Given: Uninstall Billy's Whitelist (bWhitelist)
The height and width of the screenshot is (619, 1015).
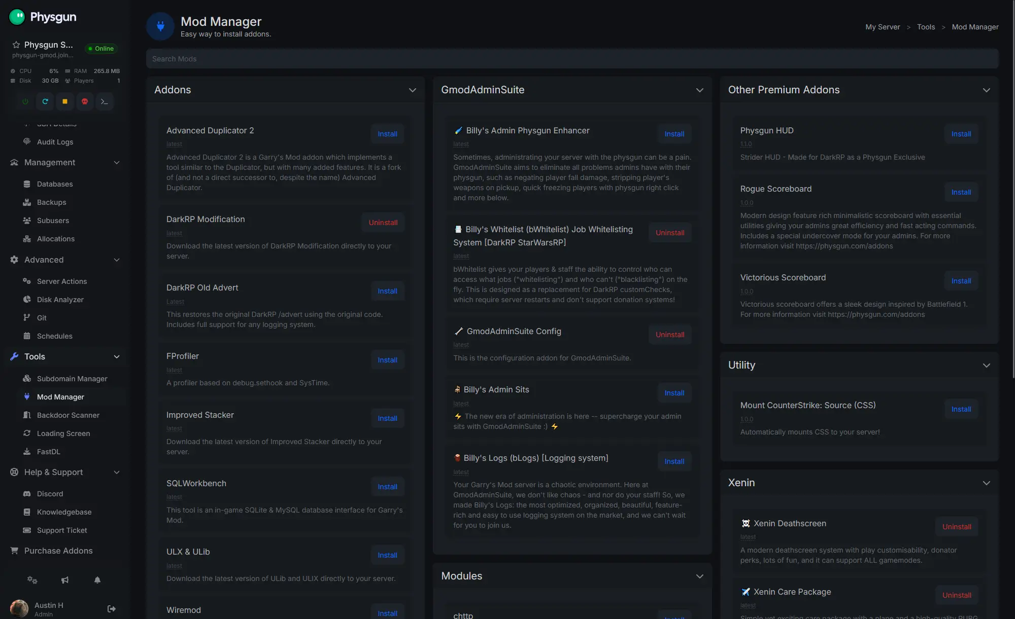Looking at the screenshot, I should click(x=670, y=233).
